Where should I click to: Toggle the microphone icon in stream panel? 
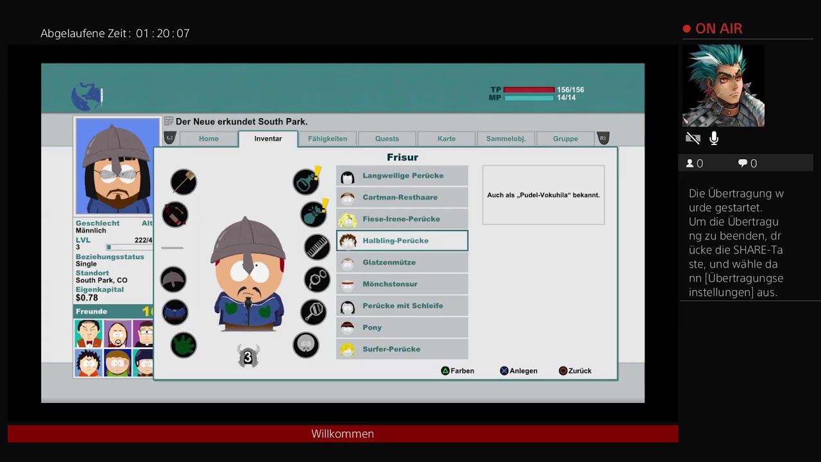[714, 138]
